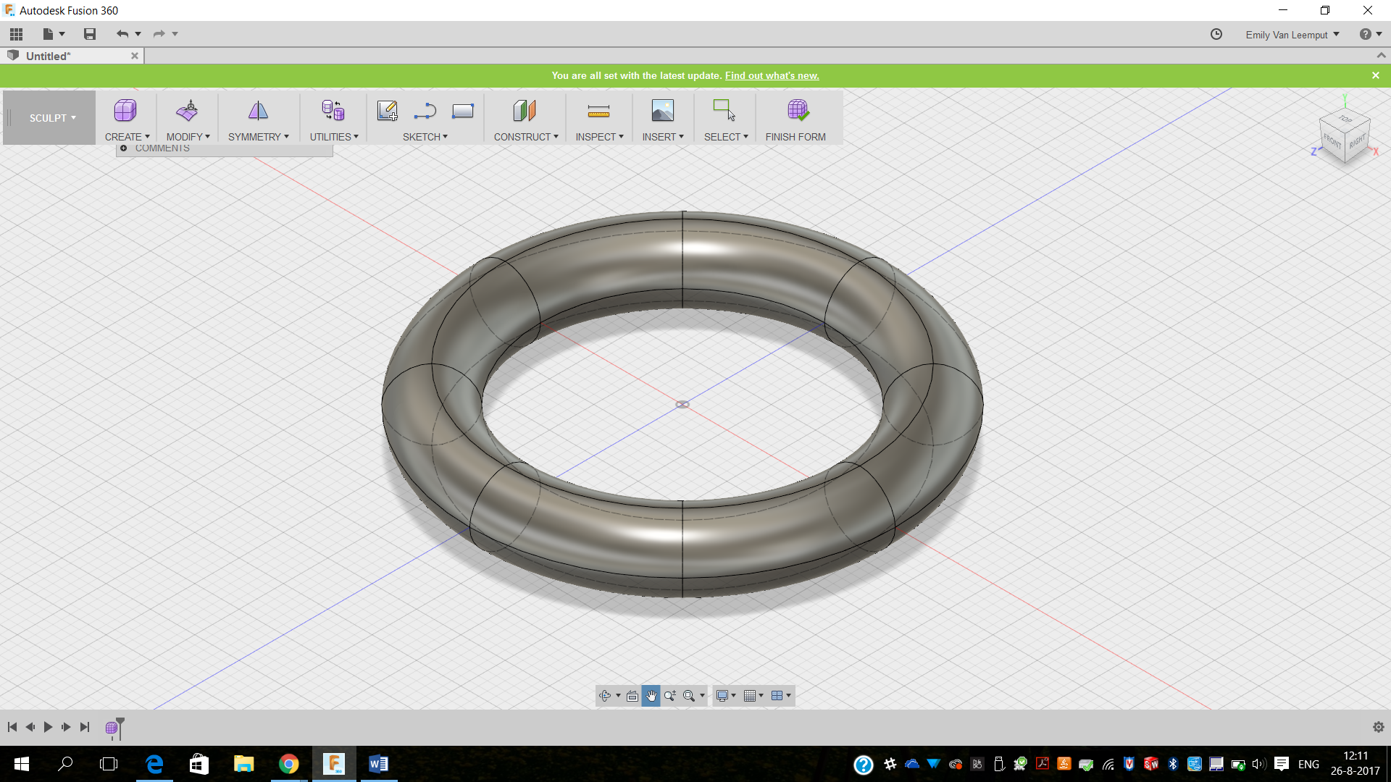Screen dimensions: 1391x782
Task: Click FINISH FORM label
Action: click(795, 137)
